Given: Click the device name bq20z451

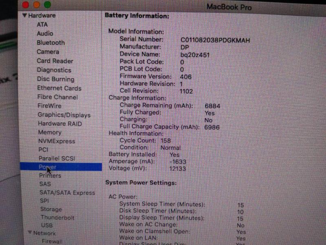Looking at the screenshot, I should pos(195,55).
